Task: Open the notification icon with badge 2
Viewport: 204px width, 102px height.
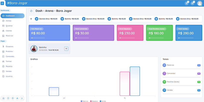Action: tap(186, 4)
